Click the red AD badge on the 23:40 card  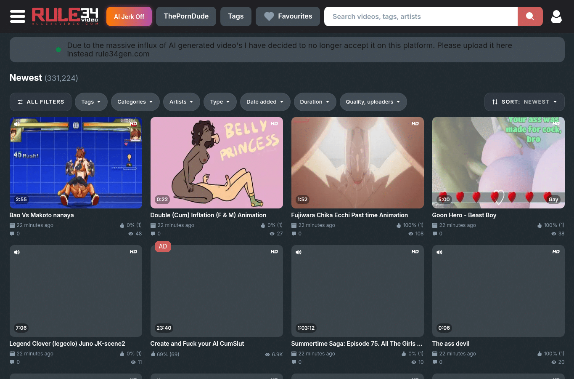tap(163, 246)
